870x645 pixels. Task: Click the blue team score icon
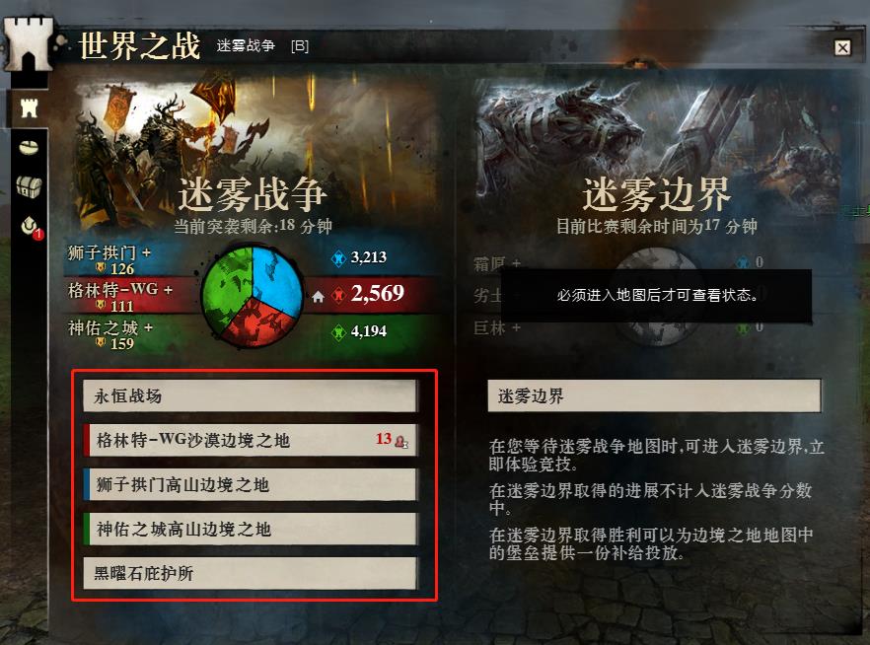pyautogui.click(x=338, y=257)
